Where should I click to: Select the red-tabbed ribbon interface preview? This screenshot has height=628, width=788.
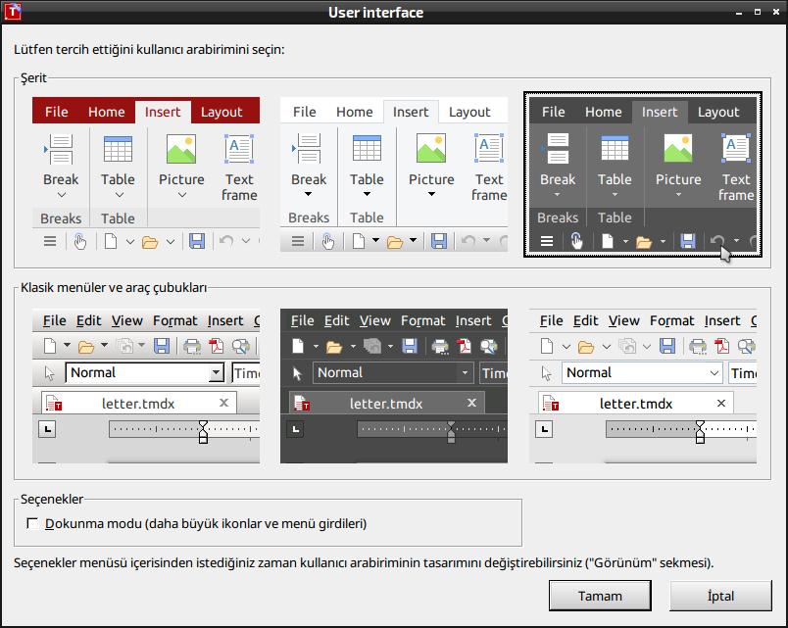[146, 174]
